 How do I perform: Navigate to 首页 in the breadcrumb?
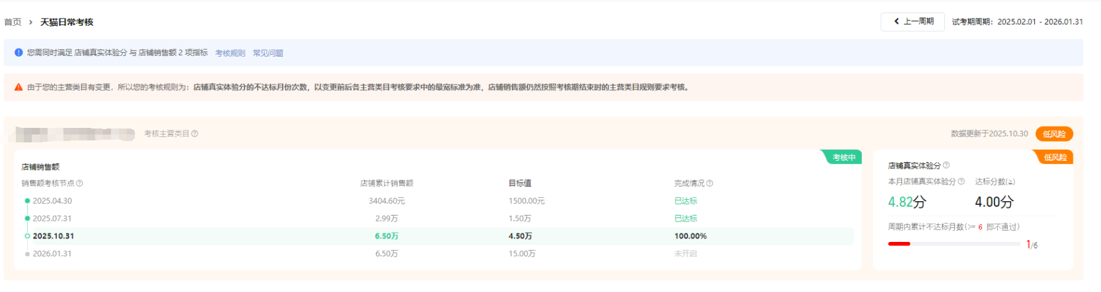[x=13, y=22]
